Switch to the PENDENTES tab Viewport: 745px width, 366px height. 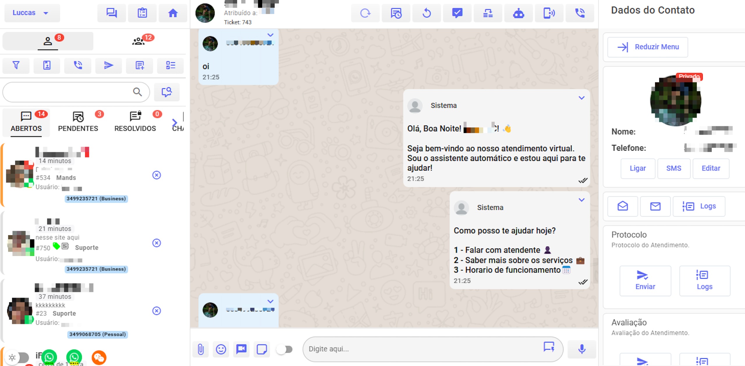(78, 122)
